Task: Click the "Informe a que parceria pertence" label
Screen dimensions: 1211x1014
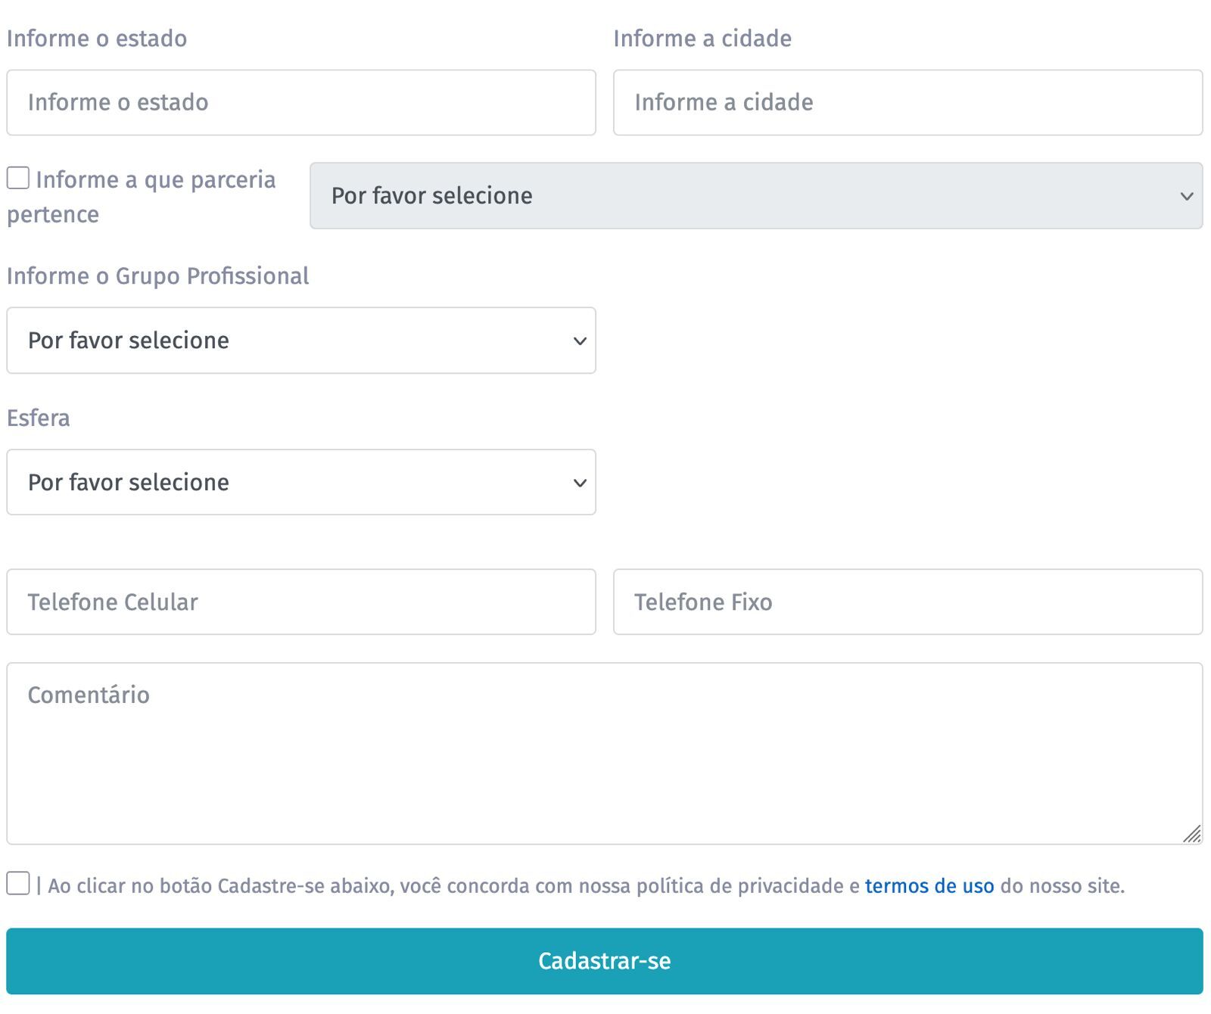Action: click(x=155, y=180)
